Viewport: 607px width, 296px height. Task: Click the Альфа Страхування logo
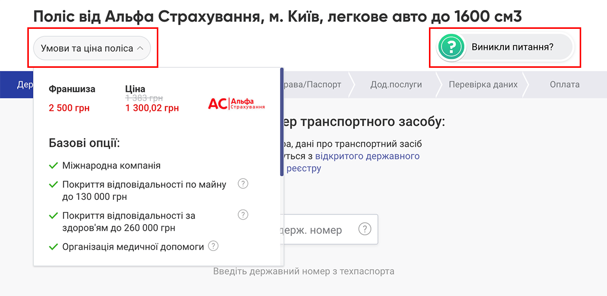point(236,104)
